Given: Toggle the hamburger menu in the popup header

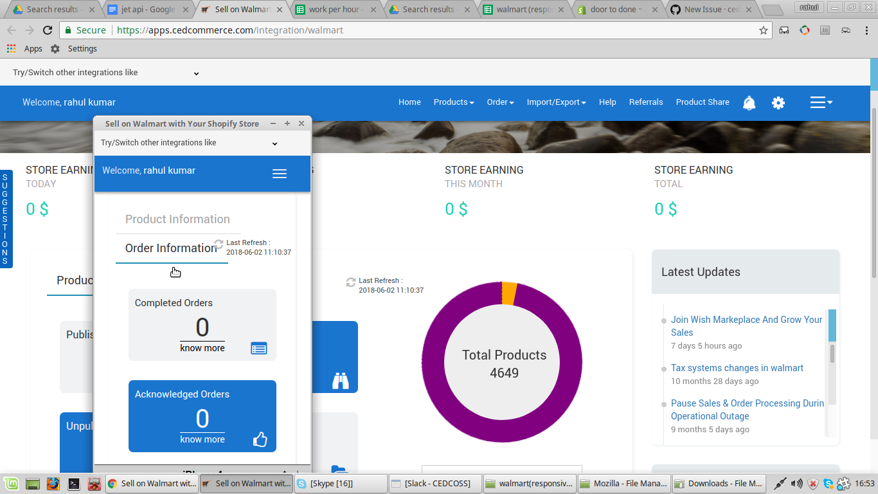Looking at the screenshot, I should (279, 174).
